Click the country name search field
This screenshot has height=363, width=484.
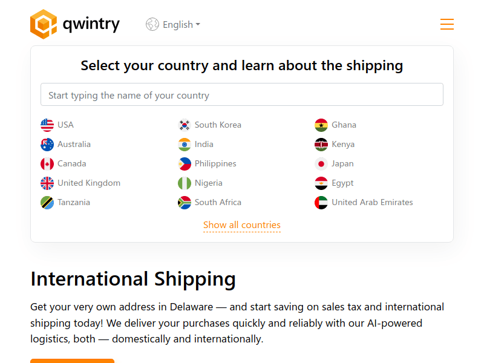point(241,94)
